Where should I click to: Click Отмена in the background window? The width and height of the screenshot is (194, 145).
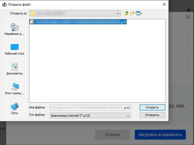112,135
